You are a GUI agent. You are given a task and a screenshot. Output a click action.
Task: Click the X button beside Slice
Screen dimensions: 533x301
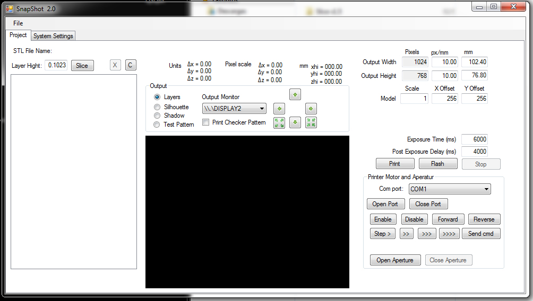click(x=115, y=65)
